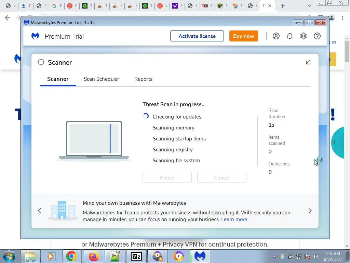Switch to the Yahoo tab in Chrome

(x=177, y=6)
